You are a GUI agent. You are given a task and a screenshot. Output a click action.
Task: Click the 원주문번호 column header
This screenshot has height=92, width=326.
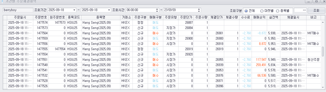(57, 17)
